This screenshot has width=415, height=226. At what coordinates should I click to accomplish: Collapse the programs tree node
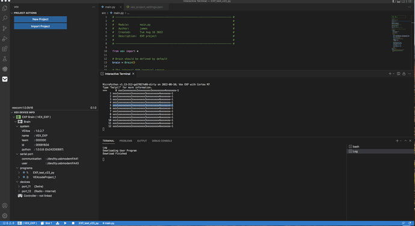tap(17, 168)
